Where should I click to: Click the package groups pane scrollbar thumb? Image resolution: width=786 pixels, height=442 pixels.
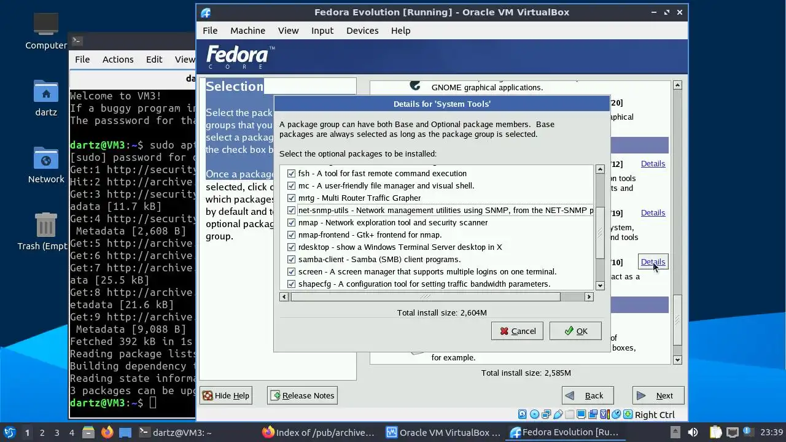tap(677, 320)
